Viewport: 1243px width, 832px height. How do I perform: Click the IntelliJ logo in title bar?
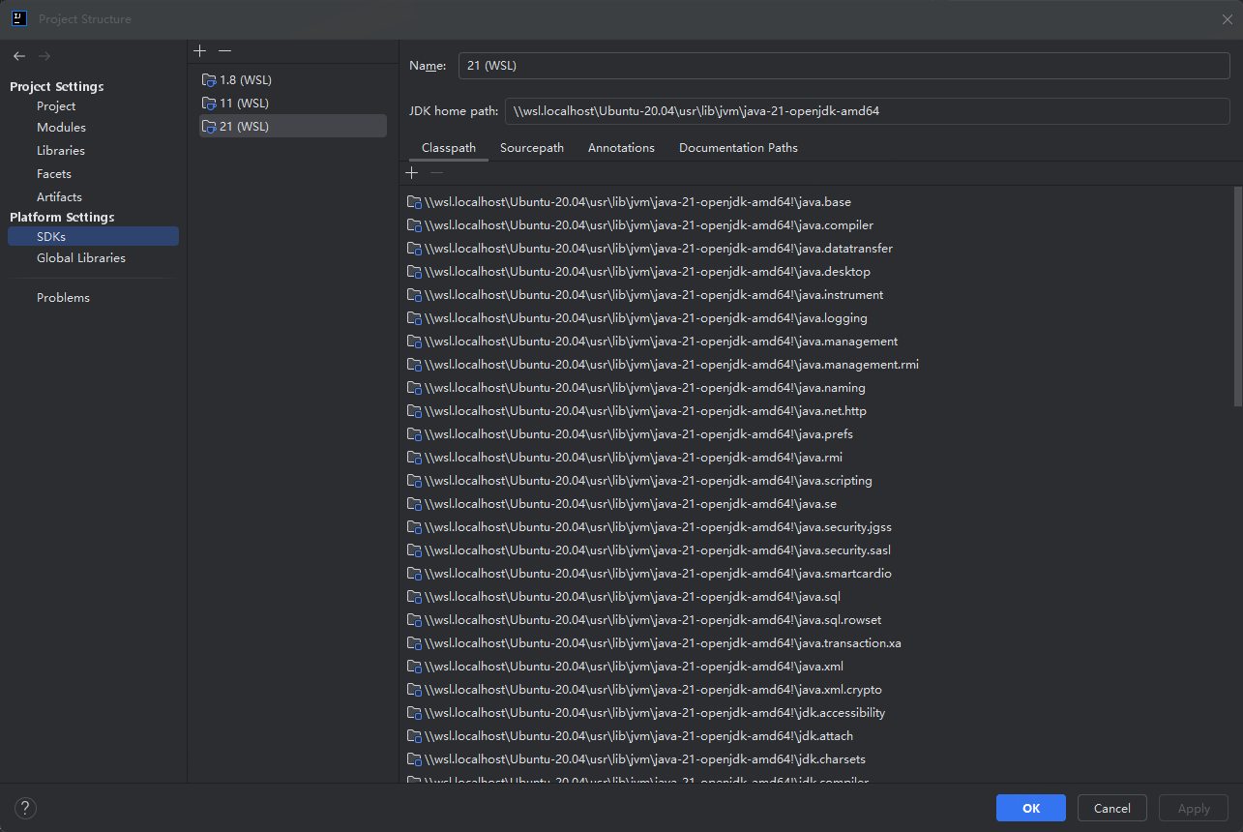[x=18, y=18]
